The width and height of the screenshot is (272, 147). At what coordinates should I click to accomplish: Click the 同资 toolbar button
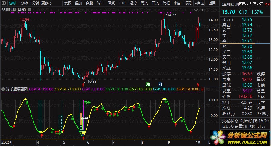pos(144,3)
